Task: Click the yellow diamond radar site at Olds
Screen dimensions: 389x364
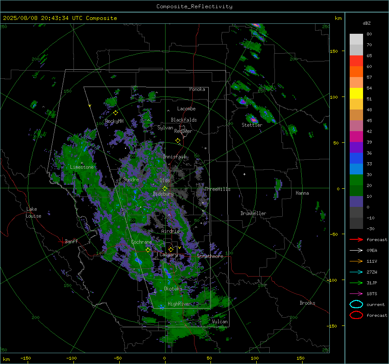Action: (x=165, y=189)
